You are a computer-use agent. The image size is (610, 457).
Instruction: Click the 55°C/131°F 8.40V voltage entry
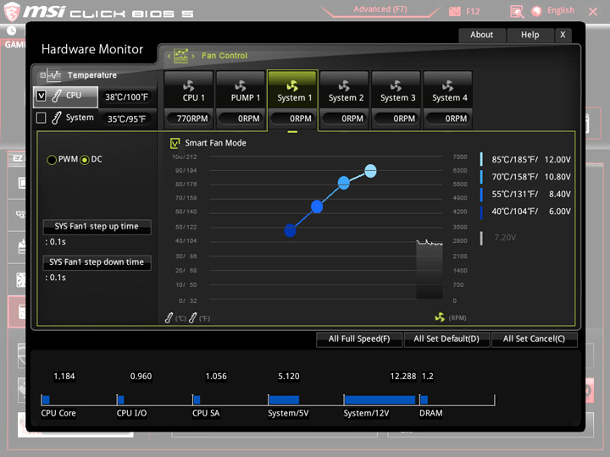525,195
